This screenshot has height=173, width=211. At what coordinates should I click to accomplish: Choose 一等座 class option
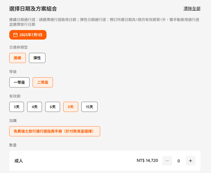click(x=19, y=82)
